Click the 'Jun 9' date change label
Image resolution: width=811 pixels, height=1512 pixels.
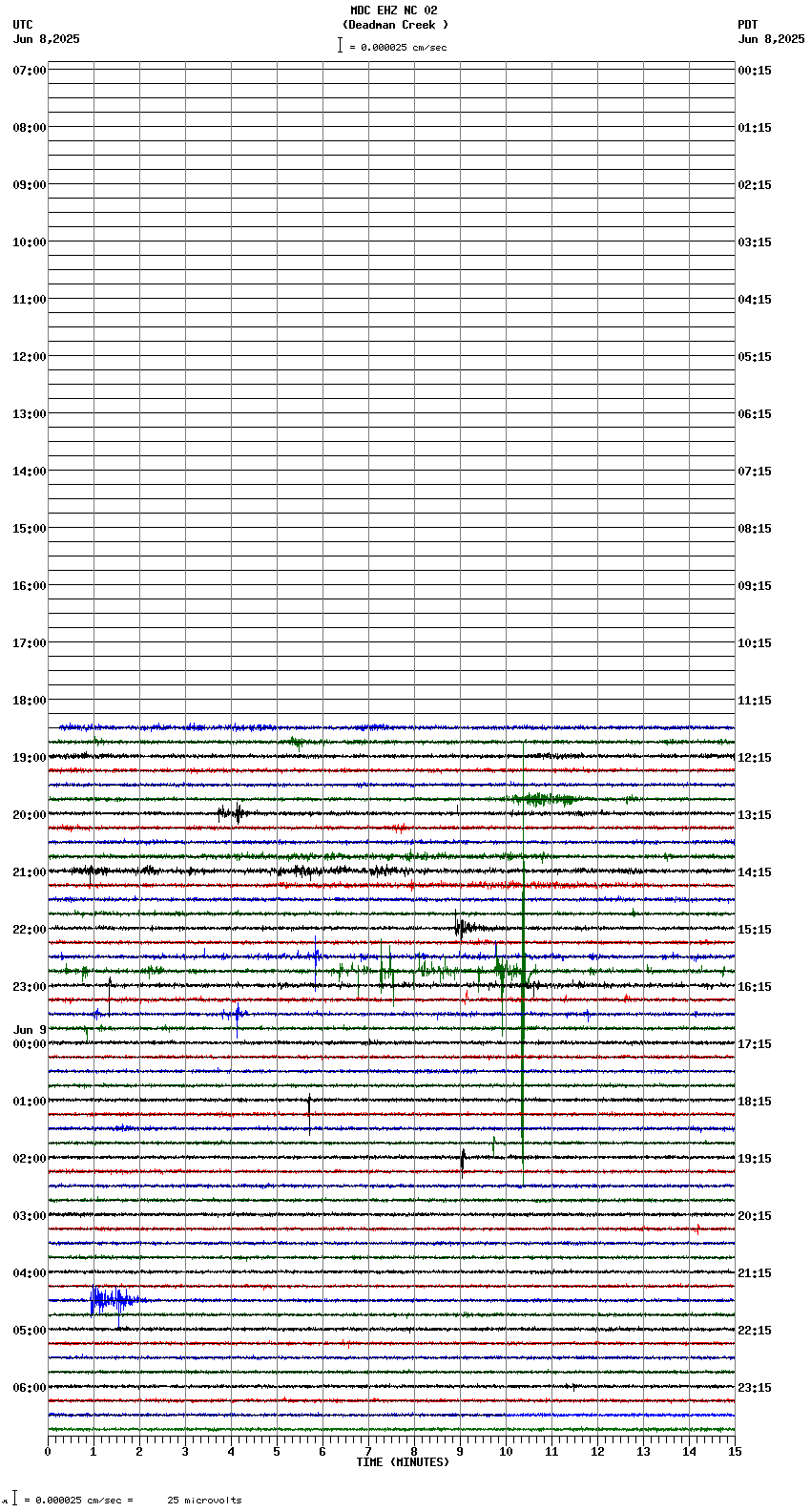click(30, 1030)
